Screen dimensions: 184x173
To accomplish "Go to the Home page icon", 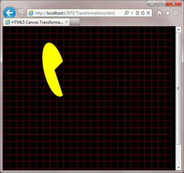I will click(159, 13).
